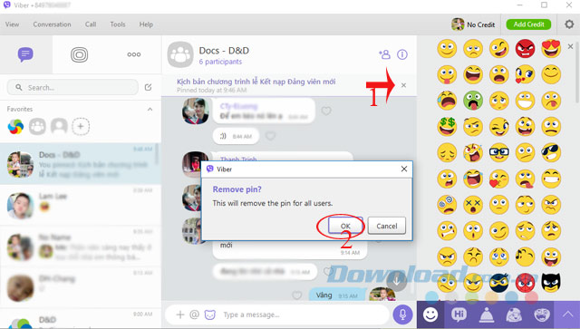Cancel the Remove pin dialog
The height and width of the screenshot is (329, 580).
click(x=387, y=226)
